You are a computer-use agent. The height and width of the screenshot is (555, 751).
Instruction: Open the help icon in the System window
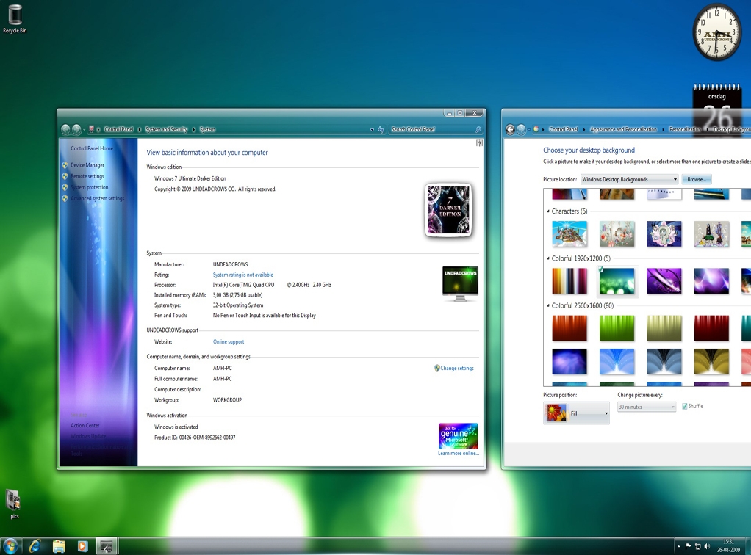tap(479, 143)
